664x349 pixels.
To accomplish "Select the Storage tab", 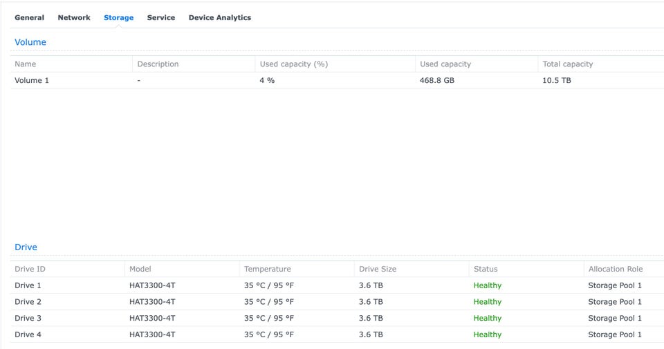I will click(118, 17).
